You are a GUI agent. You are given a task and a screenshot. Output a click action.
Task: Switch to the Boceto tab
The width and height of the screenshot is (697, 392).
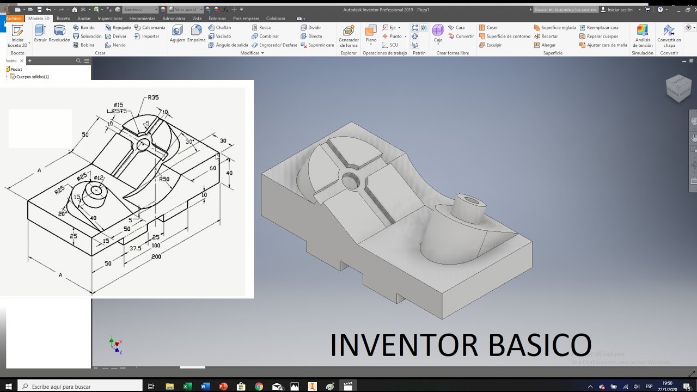click(x=63, y=18)
